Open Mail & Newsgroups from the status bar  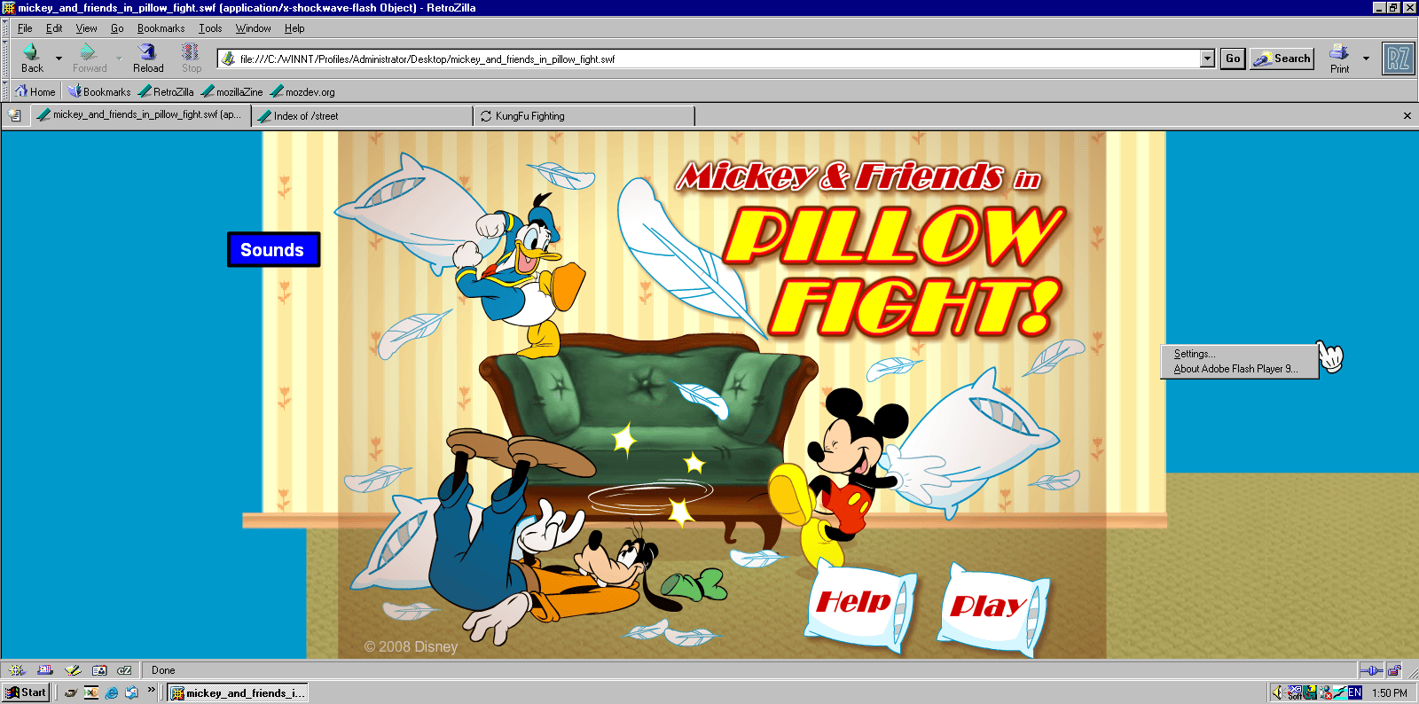click(45, 670)
